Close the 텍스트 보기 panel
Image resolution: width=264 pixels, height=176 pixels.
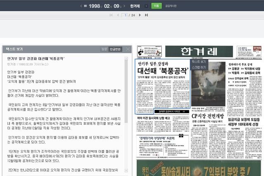tap(127, 49)
